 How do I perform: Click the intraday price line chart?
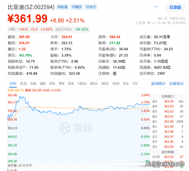79,128
